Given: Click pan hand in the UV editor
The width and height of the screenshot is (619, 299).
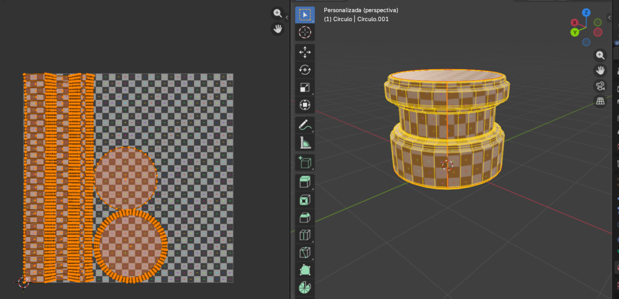Looking at the screenshot, I should coord(277,29).
